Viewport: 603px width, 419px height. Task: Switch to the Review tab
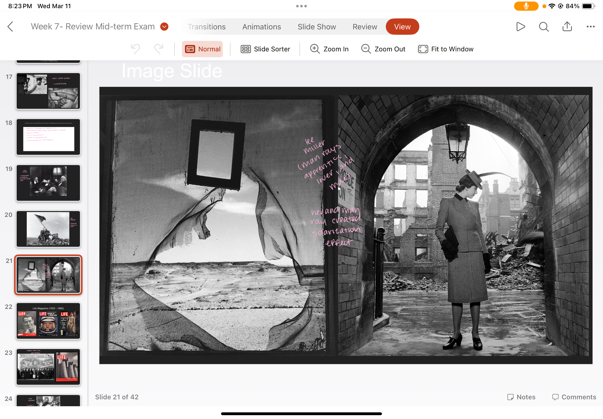pyautogui.click(x=365, y=27)
